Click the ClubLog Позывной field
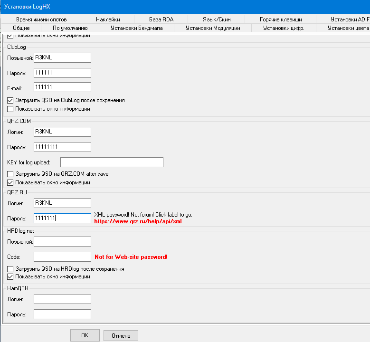The height and width of the screenshot is (342, 370). [x=62, y=57]
